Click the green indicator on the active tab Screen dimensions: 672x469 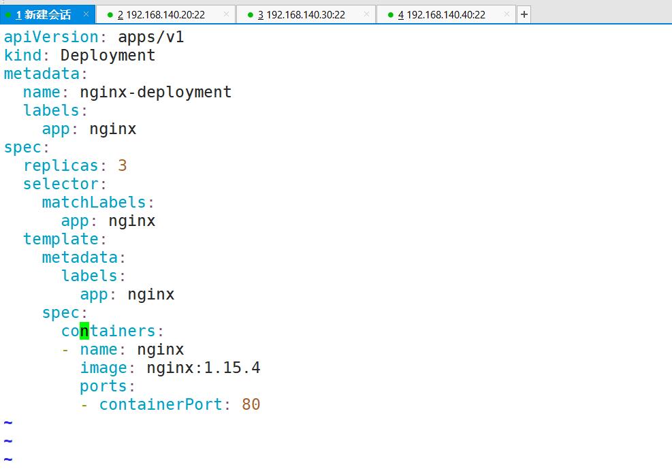tap(7, 14)
